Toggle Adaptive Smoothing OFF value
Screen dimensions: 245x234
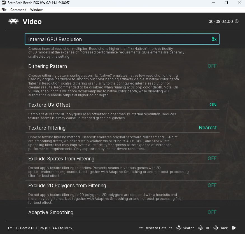212,212
